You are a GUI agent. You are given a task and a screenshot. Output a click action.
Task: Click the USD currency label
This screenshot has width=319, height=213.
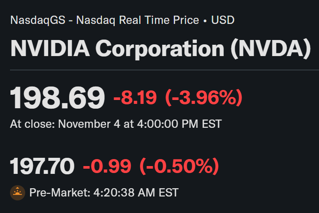[x=223, y=20]
